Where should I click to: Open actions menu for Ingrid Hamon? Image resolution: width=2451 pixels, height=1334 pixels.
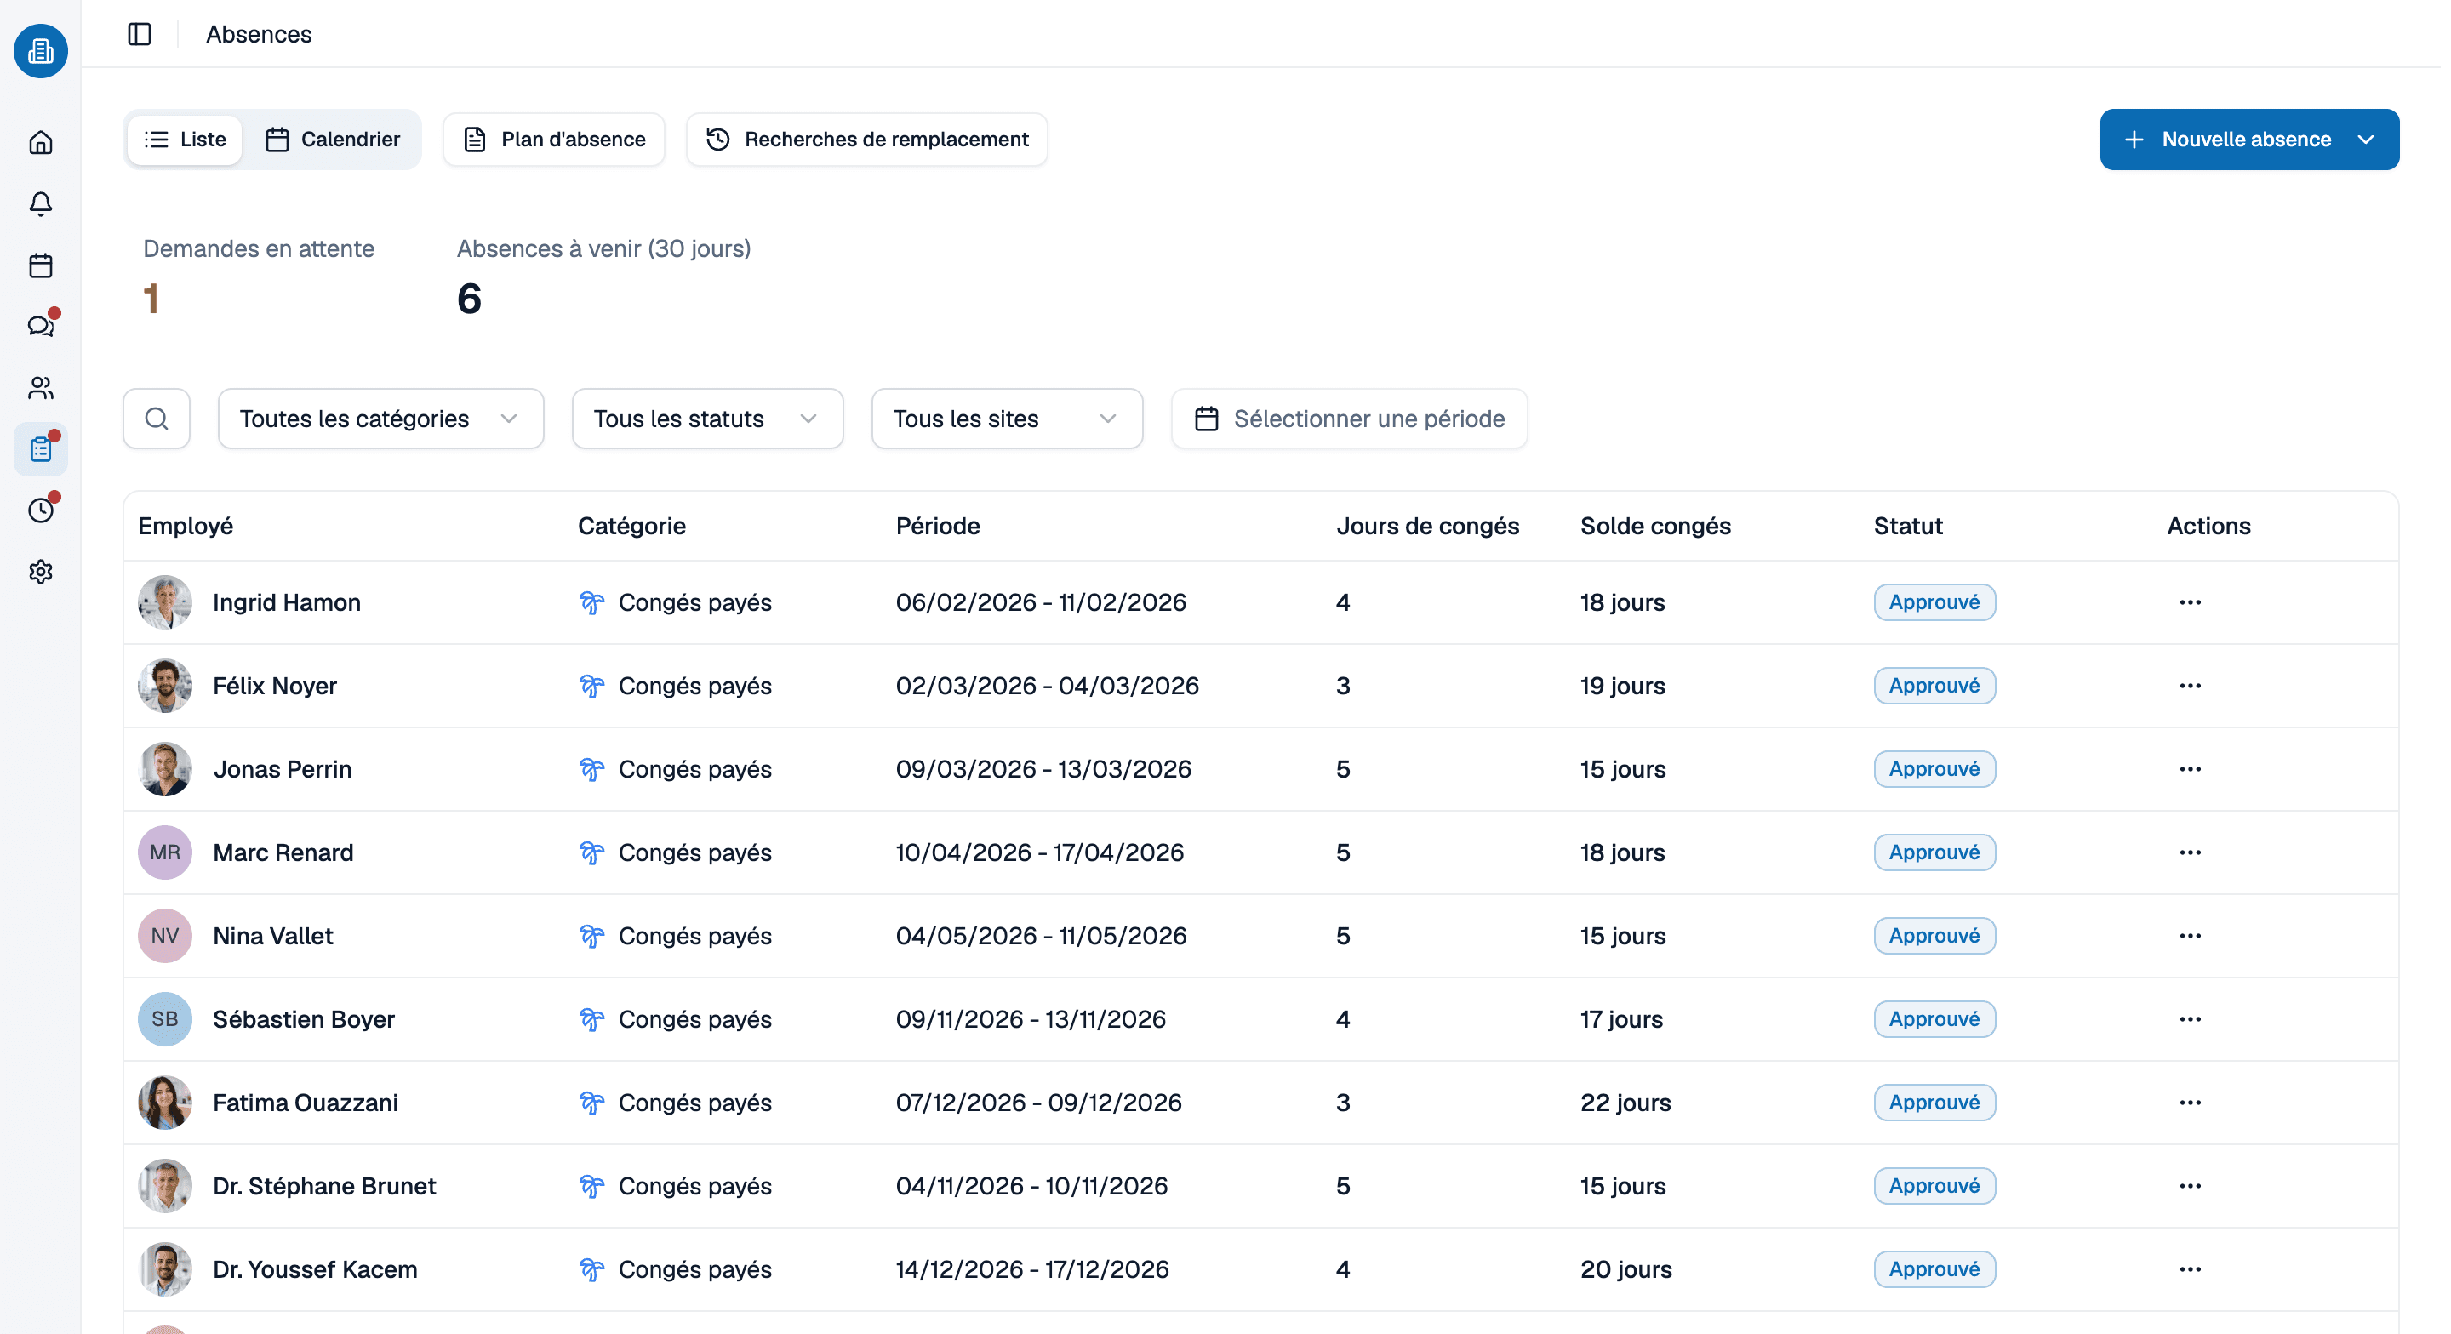(x=2191, y=602)
